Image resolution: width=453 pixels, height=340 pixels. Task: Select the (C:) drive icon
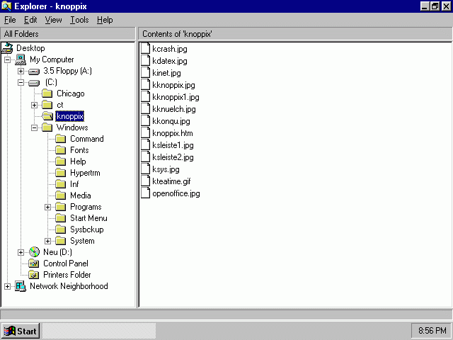(x=34, y=83)
